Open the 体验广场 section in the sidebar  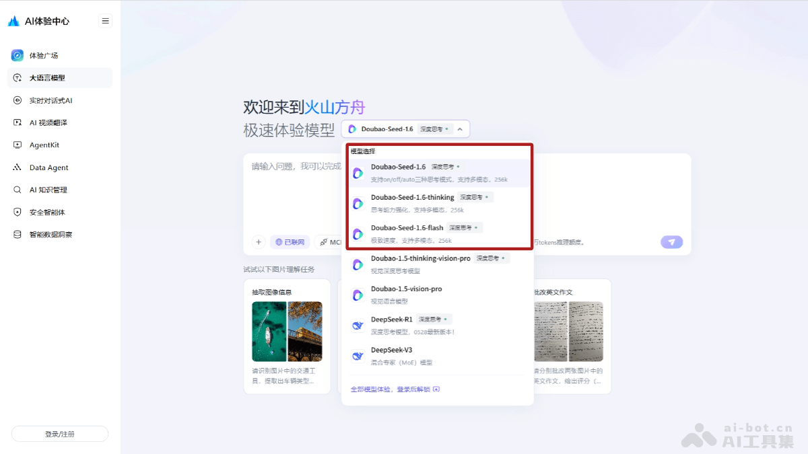[x=46, y=55]
